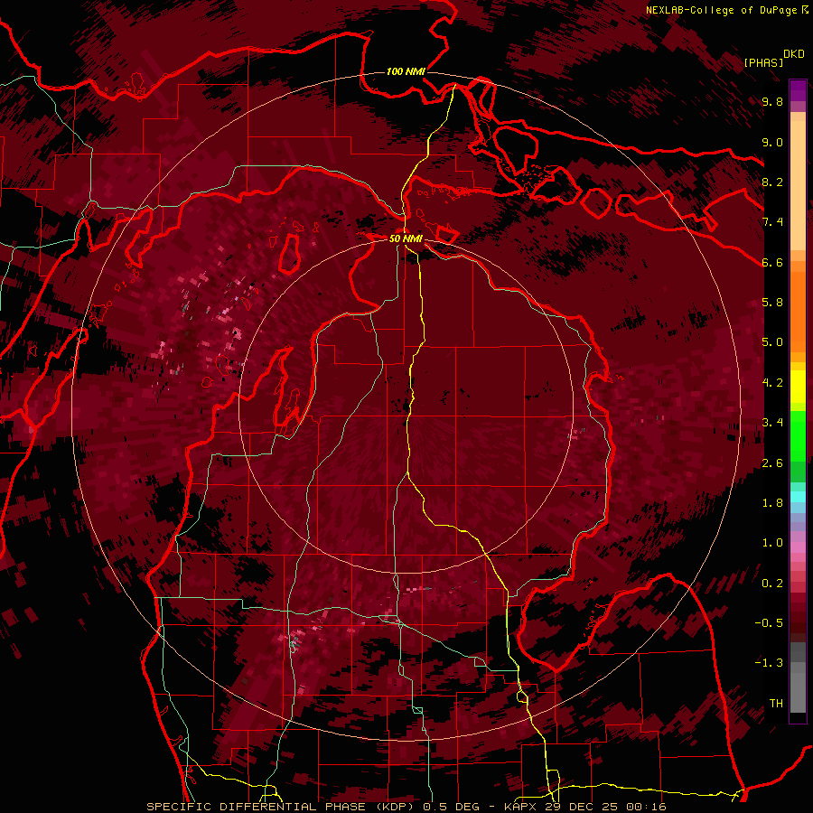Click the 1.0 value on the color scale
Viewport: 813px width, 813px height.
tap(772, 543)
